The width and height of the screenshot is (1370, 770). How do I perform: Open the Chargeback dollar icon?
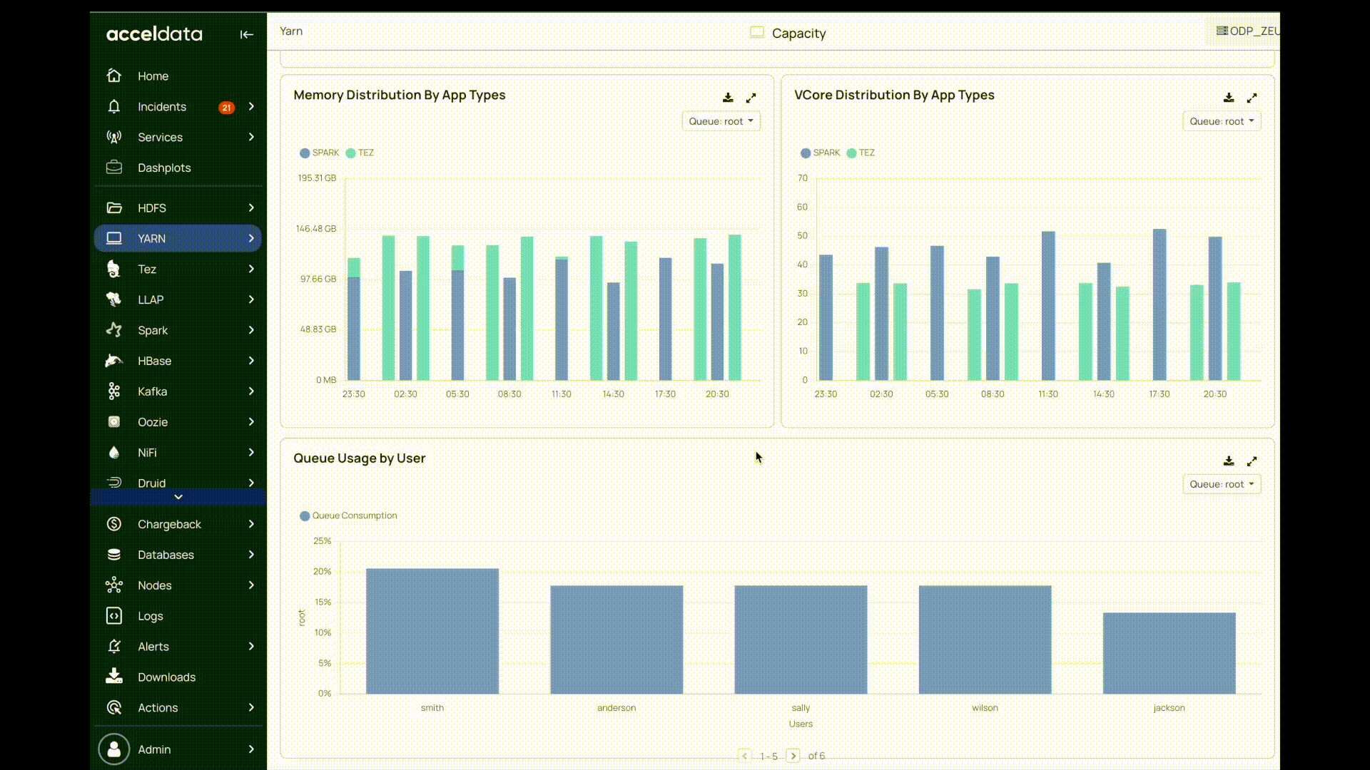pyautogui.click(x=113, y=524)
